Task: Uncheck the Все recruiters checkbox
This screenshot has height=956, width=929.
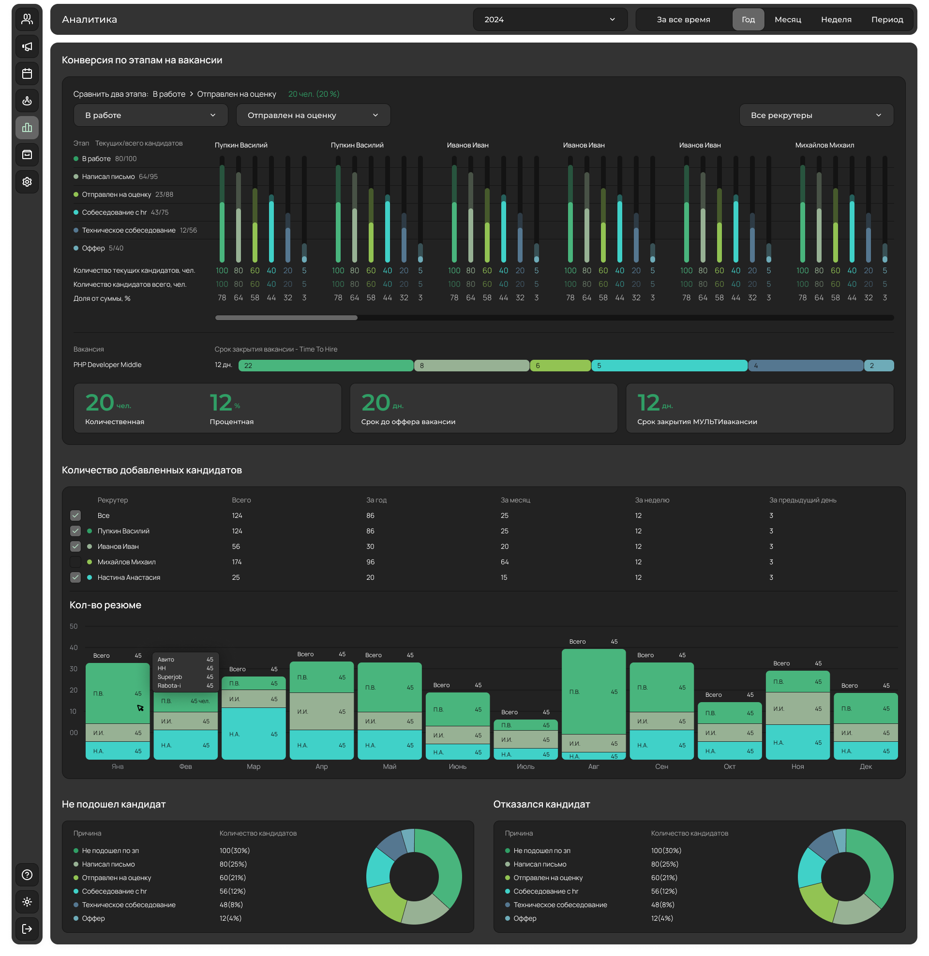Action: tap(75, 515)
